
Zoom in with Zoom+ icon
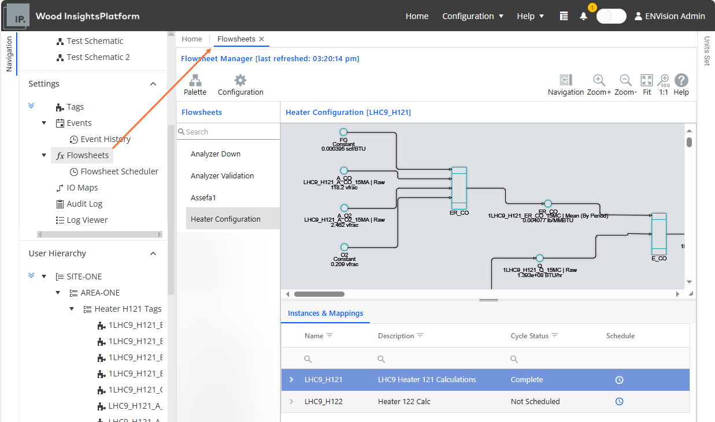point(599,80)
